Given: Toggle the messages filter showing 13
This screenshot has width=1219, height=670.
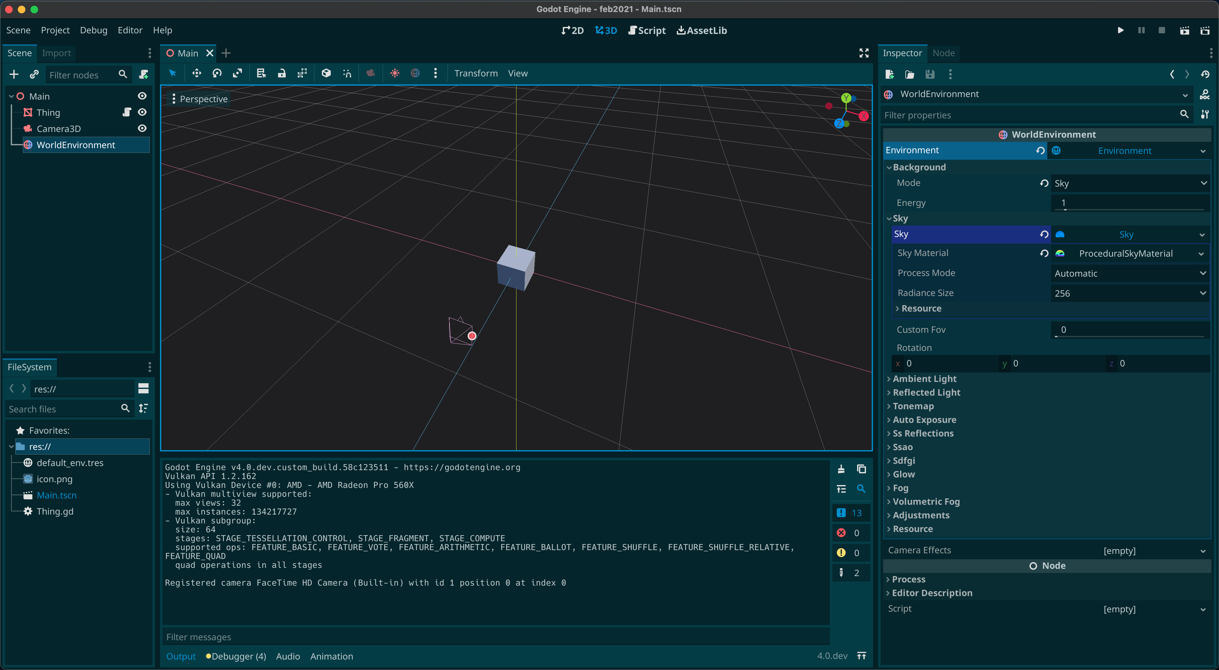Looking at the screenshot, I should click(x=850, y=513).
